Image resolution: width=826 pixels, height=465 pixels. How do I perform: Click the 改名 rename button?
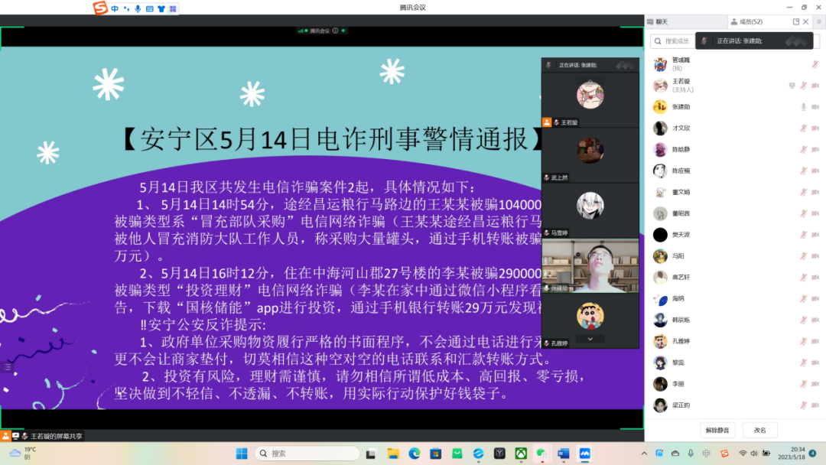click(759, 430)
